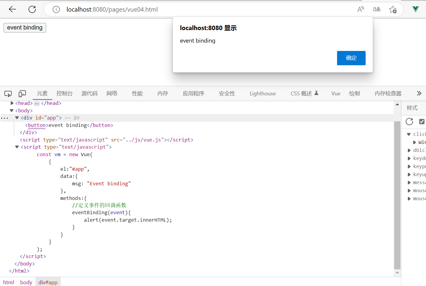
Task: Toggle the Ancestors checkbox in event listeners panel
Action: [x=422, y=122]
